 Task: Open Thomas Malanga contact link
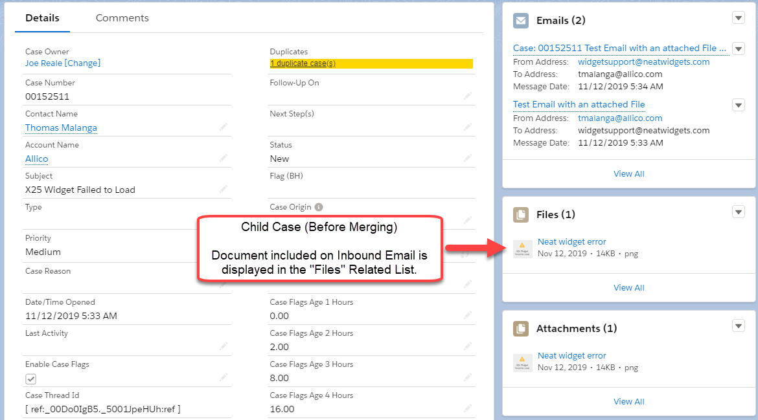[x=61, y=128]
